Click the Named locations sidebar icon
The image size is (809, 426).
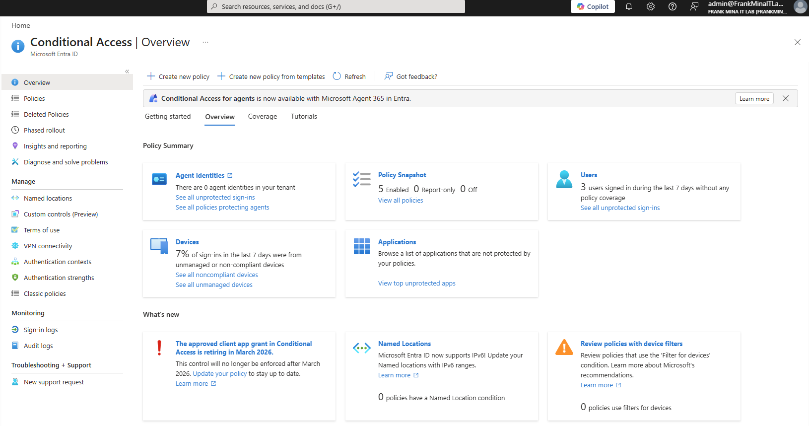[x=15, y=198]
